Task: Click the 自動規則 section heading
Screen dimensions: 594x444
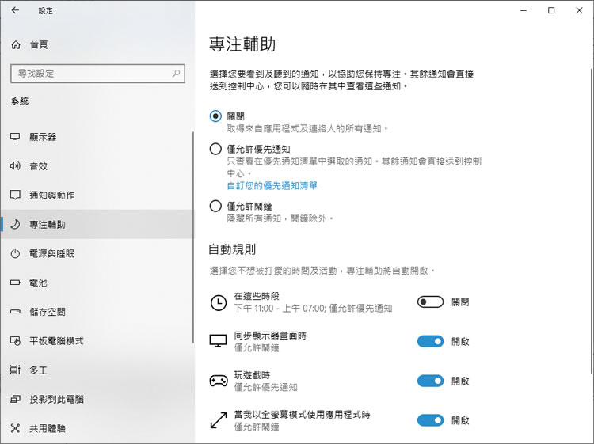Action: click(232, 249)
